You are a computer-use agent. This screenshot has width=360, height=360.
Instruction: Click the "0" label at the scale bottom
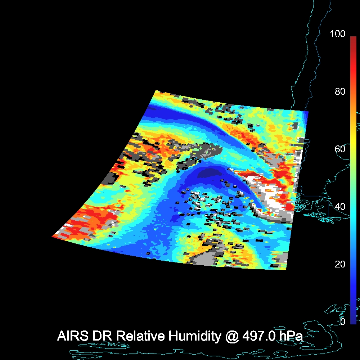[342, 321]
